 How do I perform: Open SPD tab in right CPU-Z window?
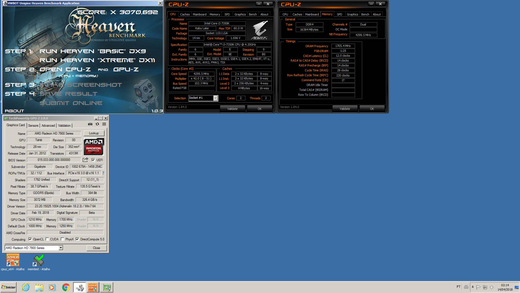point(340,14)
